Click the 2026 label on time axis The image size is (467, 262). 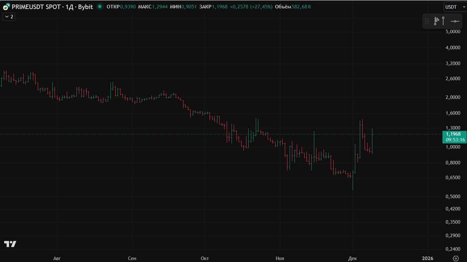(x=428, y=258)
